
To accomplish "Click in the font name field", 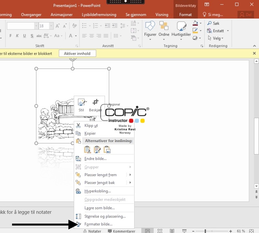I will [21, 26].
